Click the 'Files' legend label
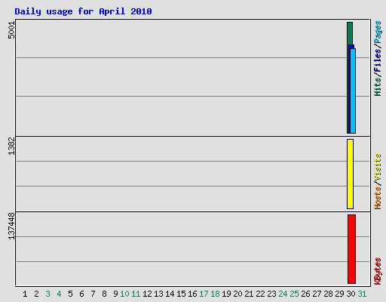The height and width of the screenshot is (302, 386). [378, 60]
